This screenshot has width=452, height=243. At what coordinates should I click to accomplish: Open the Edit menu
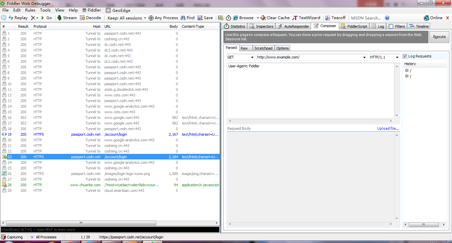(x=17, y=10)
